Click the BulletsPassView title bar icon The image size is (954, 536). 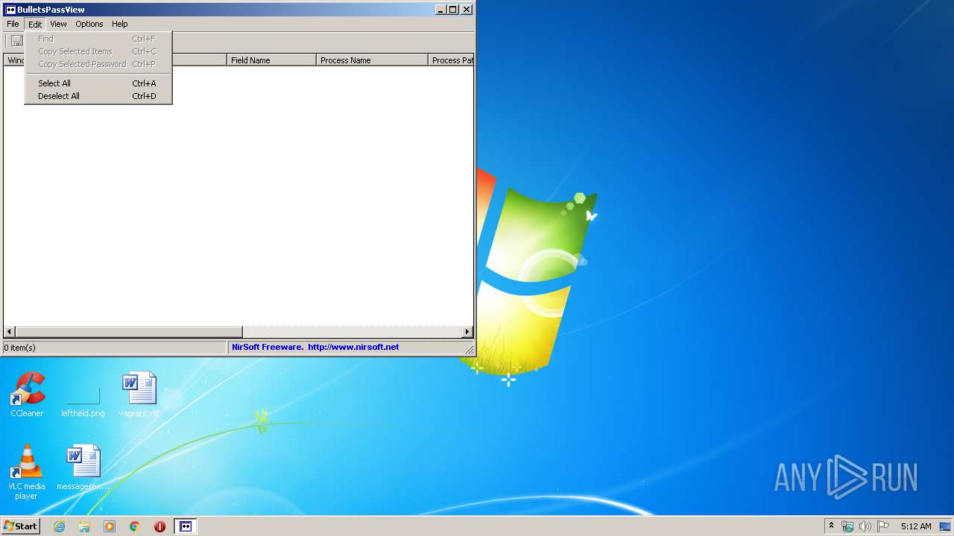[10, 10]
